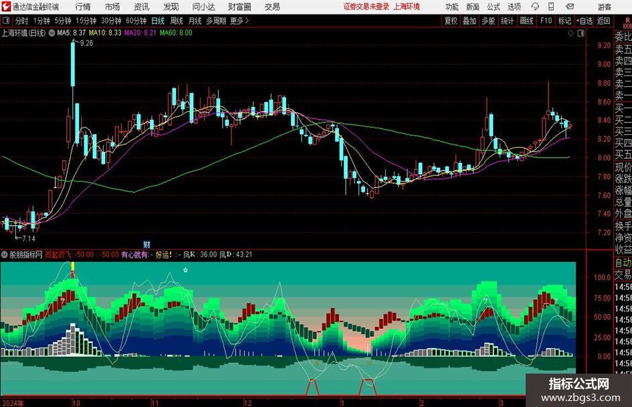The width and height of the screenshot is (632, 407).
Task: Click the mobile phone icon
Action: pyautogui.click(x=551, y=7)
